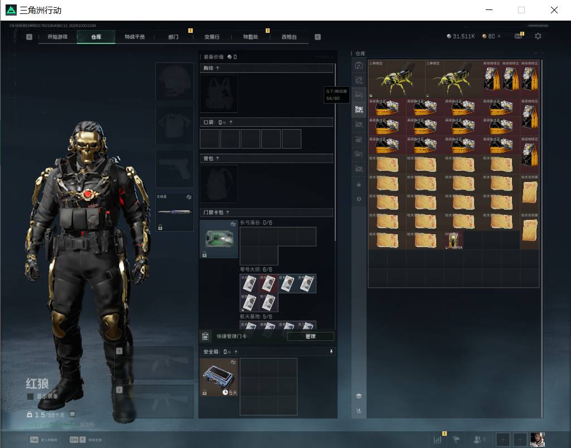Toggle the 显示装备 checkbox

click(x=30, y=396)
